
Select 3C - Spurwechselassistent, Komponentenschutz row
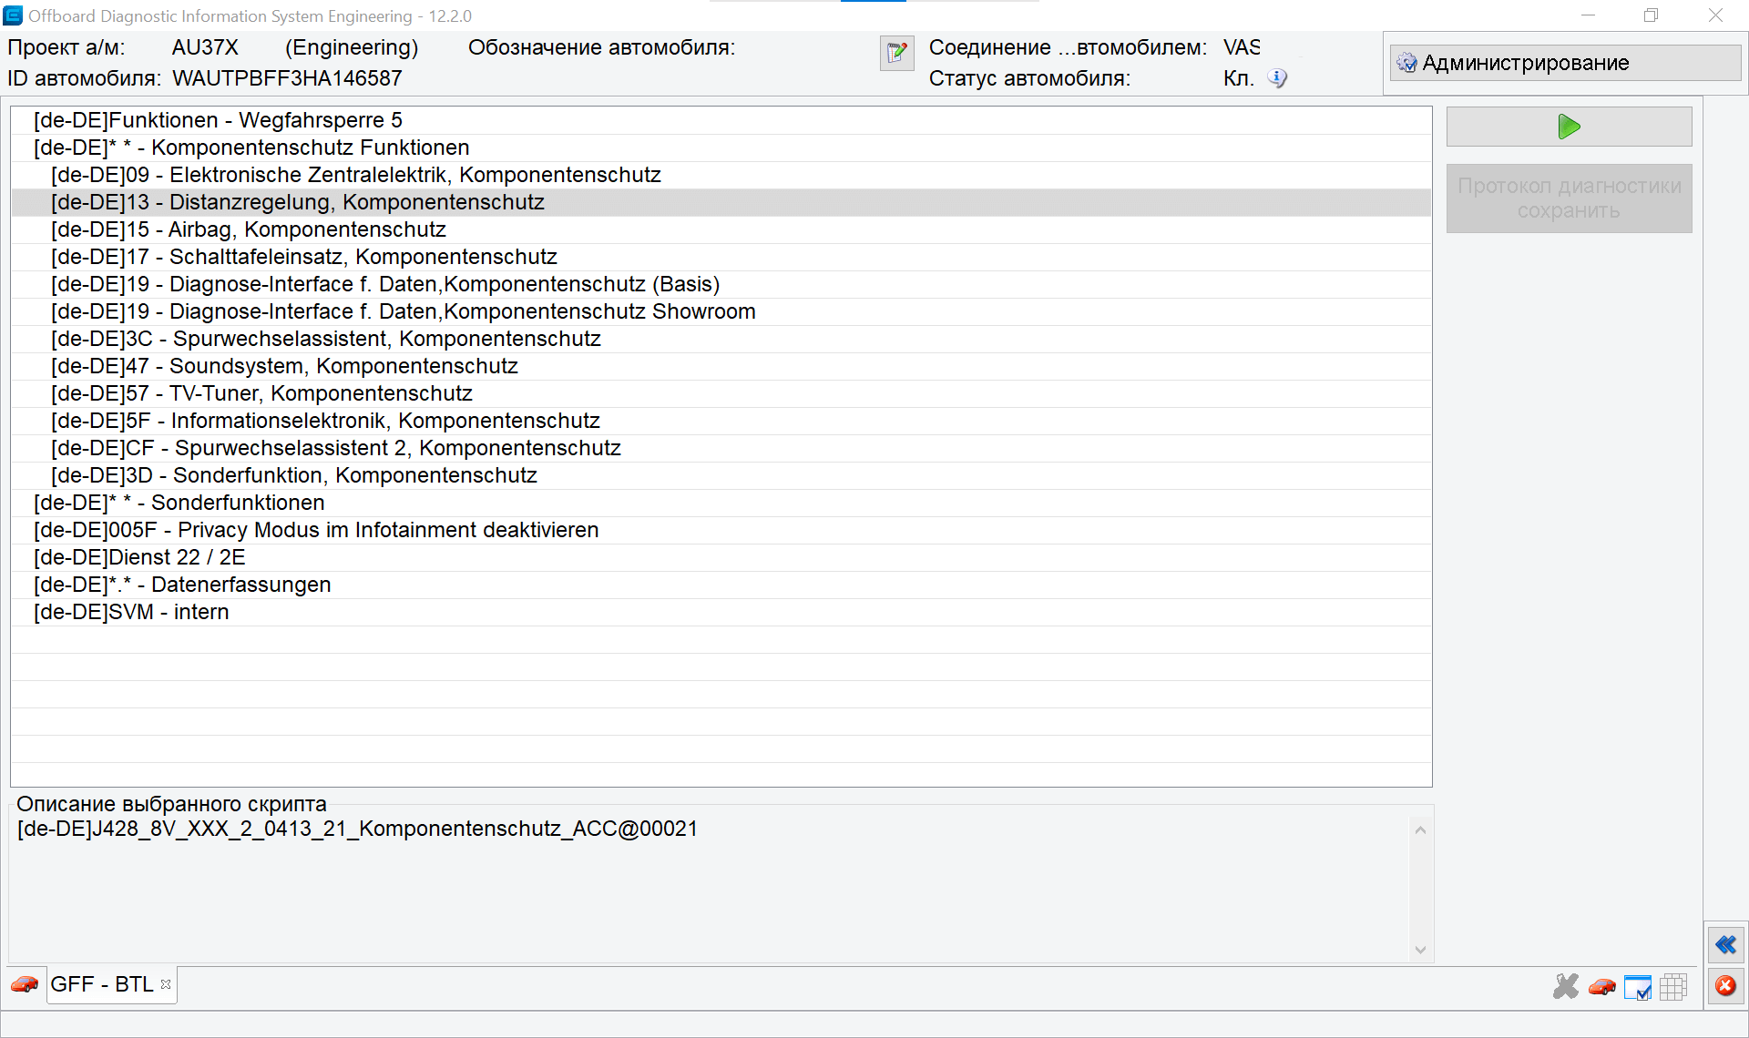721,339
